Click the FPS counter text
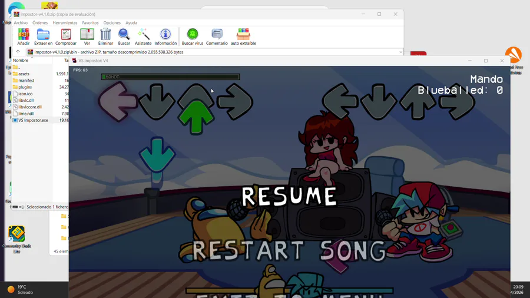530x298 pixels. [81, 70]
